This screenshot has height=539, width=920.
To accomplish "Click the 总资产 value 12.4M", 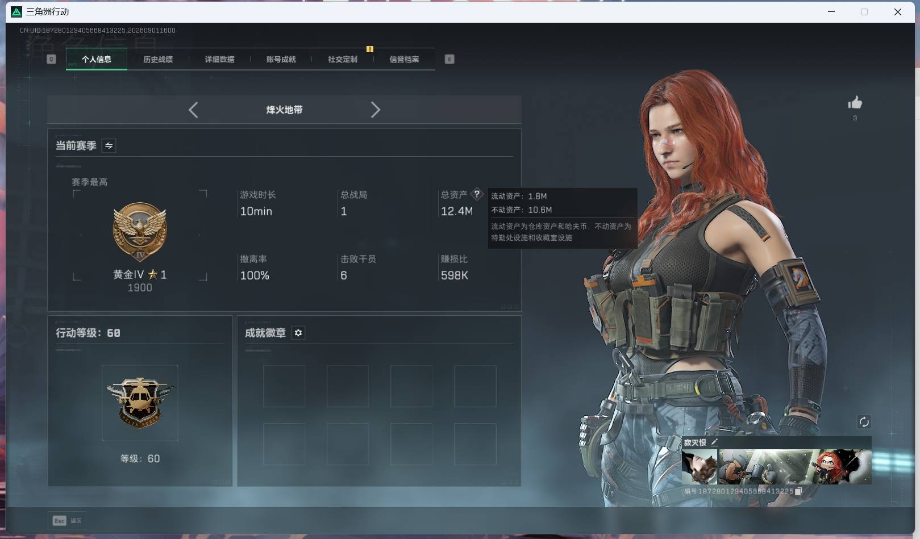I will [x=457, y=211].
